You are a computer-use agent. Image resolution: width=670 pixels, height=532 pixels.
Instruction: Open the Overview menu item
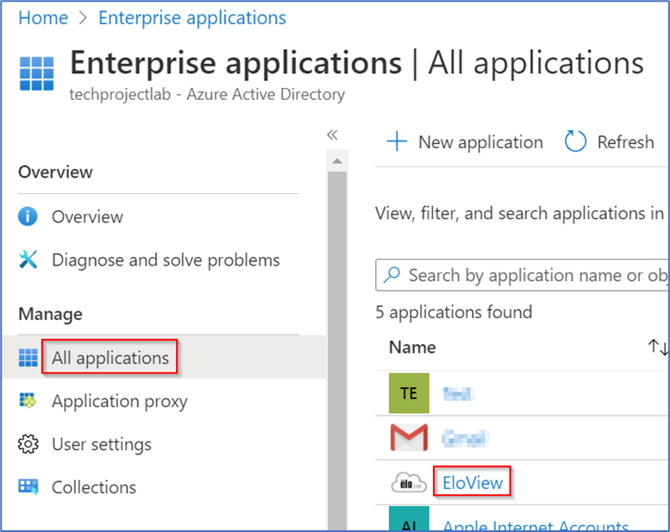click(x=87, y=217)
